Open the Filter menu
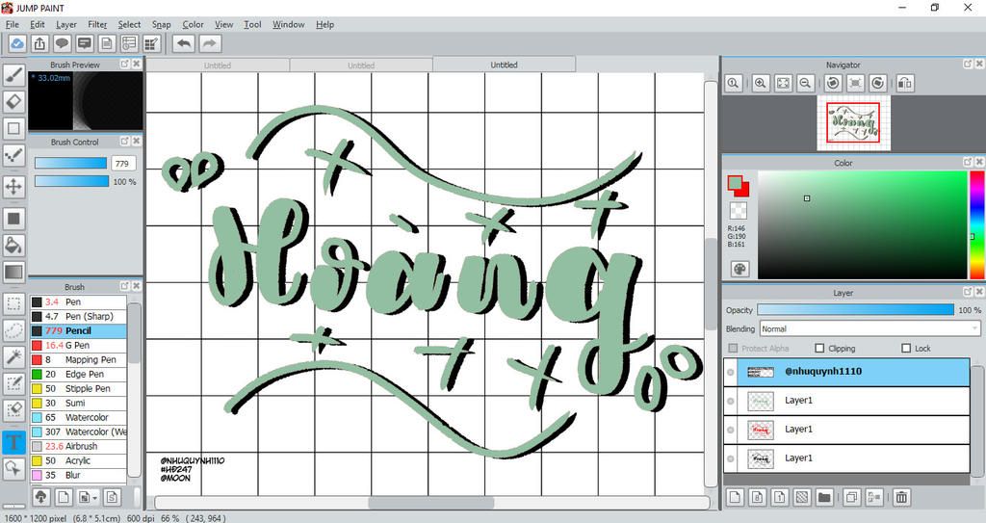Viewport: 986px width, 523px height. pos(97,24)
